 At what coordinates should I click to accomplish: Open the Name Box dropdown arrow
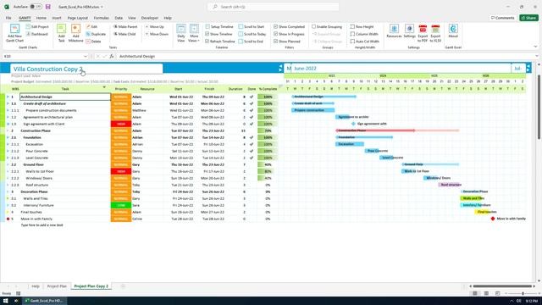pyautogui.click(x=86, y=56)
